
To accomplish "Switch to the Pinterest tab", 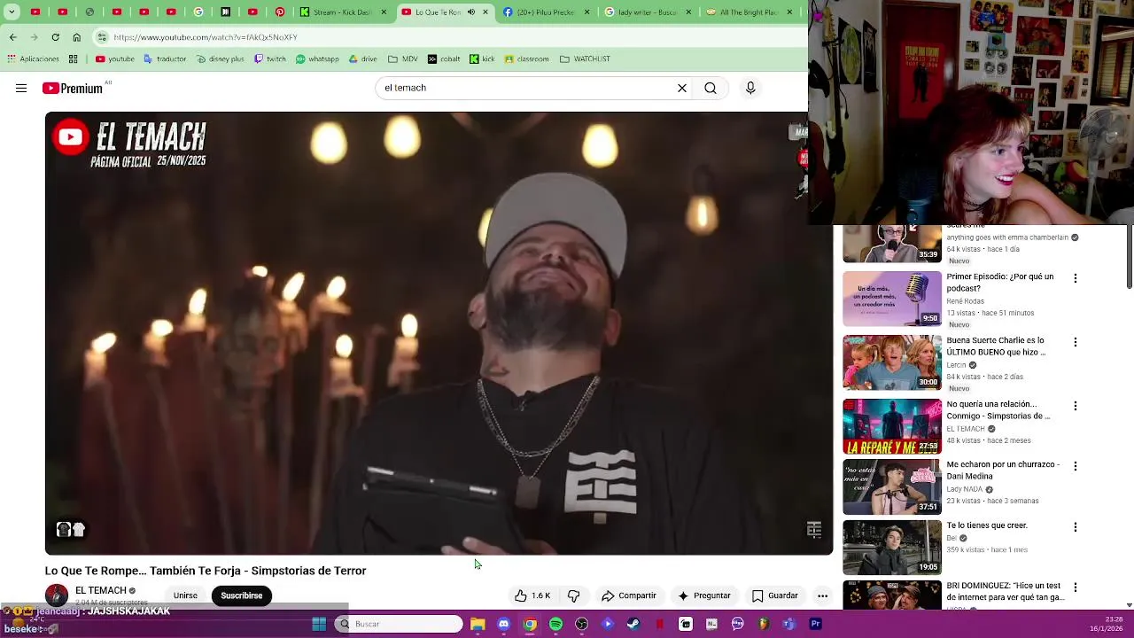I will (280, 12).
